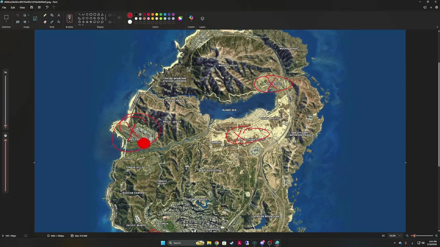Screen dimensions: 440x247
Task: Click the upper brush slider handle
Action: point(5,126)
